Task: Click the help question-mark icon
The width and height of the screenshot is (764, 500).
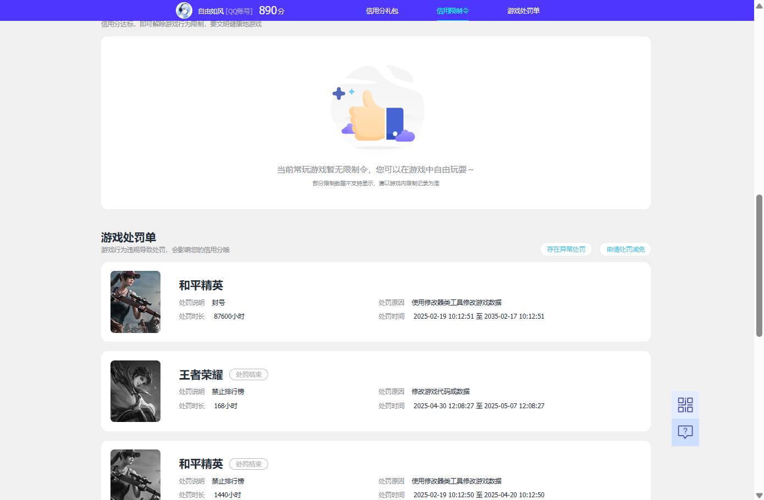Action: point(685,432)
